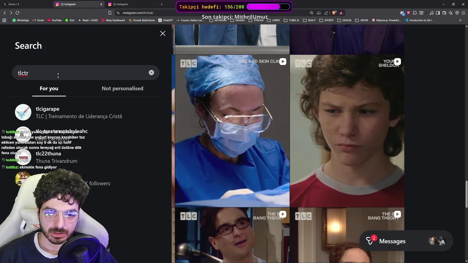The height and width of the screenshot is (263, 468).
Task: Reload the current page
Action: [x=17, y=13]
